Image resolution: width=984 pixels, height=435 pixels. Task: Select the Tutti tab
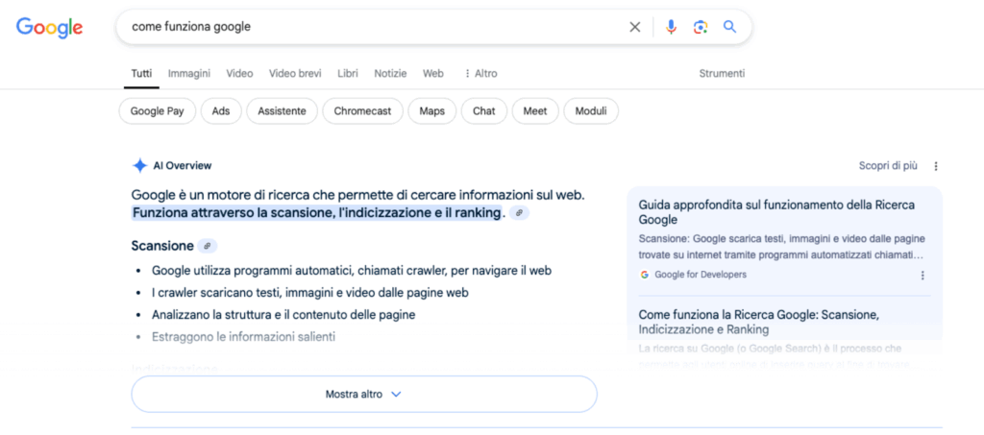click(141, 73)
